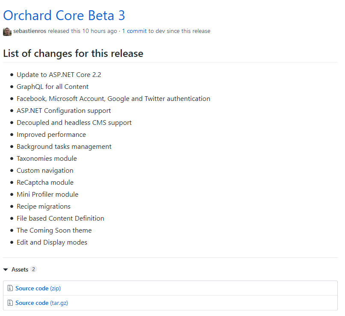The height and width of the screenshot is (316, 345).
Task: Click the tar.gz file icon beside Source code
Action: [10, 303]
